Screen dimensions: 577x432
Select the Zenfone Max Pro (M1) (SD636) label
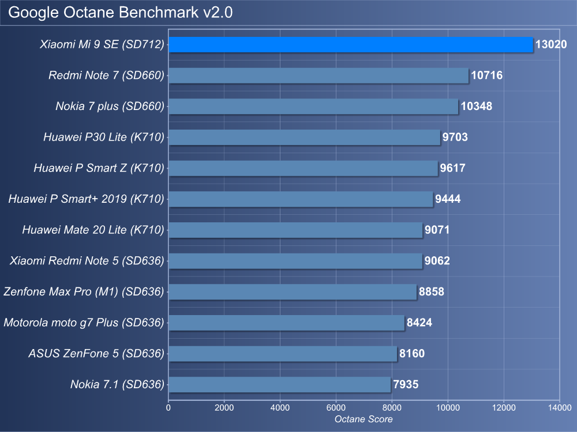coord(84,291)
